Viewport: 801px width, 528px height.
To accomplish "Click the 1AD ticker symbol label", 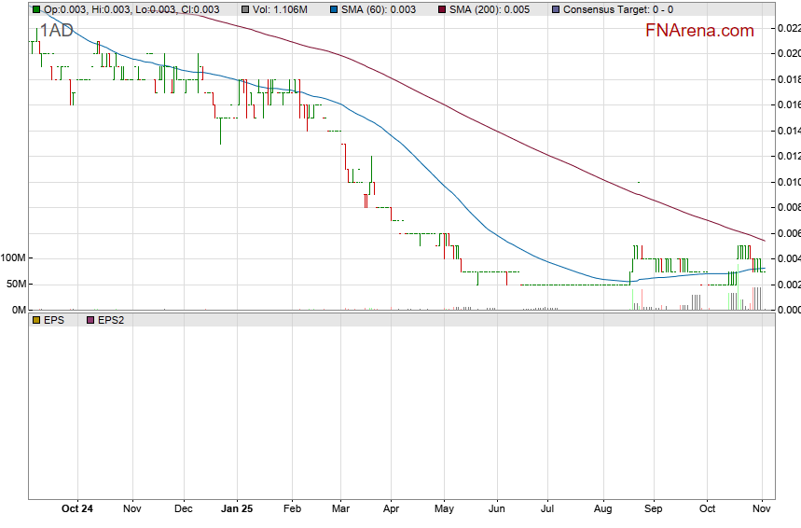I will tap(56, 31).
